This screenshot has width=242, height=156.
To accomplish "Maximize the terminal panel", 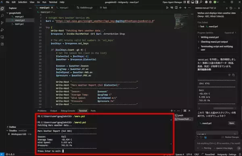I will point(185,111).
